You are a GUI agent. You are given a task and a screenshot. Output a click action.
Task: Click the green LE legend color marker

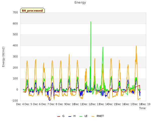click(81, 116)
